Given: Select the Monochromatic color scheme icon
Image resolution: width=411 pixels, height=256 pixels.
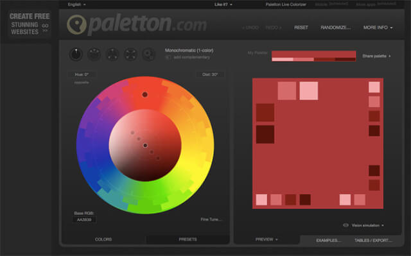Looking at the screenshot, I should (x=76, y=55).
